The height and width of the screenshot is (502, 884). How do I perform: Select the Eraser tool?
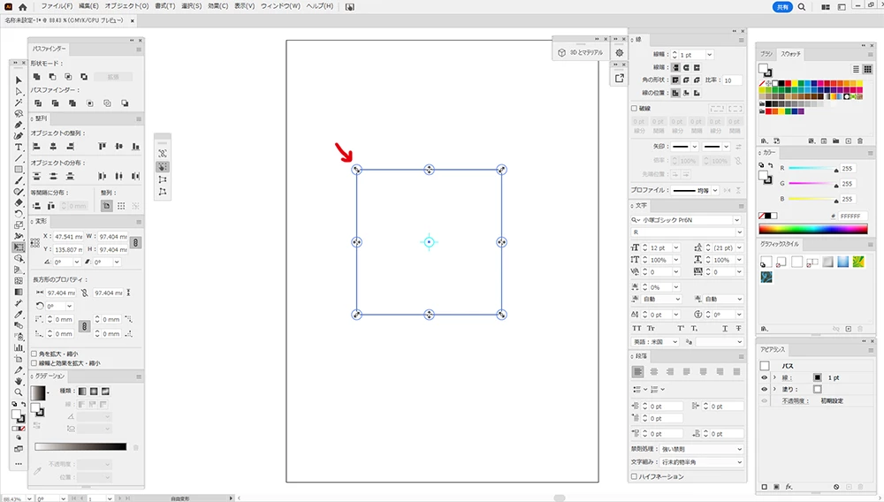click(18, 202)
